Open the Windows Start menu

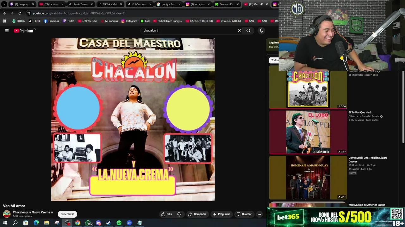5,223
